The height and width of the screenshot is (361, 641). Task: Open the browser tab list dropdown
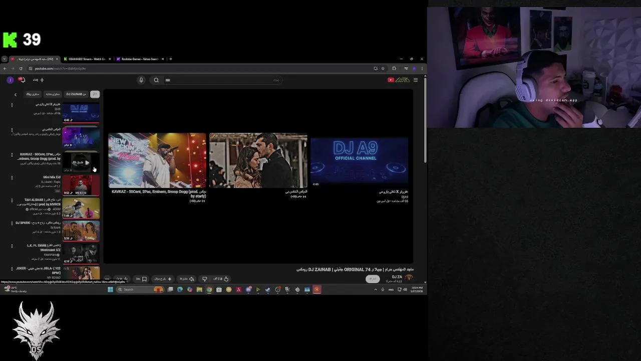pyautogui.click(x=5, y=59)
